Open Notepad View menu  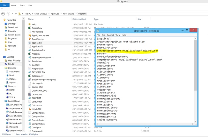point(118,35)
